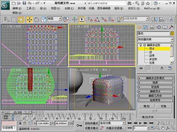Activate Select and Rotate tool
Viewport: 177px width, 132px height.
(36, 20)
